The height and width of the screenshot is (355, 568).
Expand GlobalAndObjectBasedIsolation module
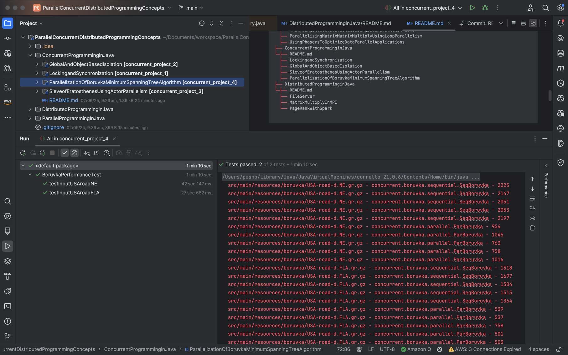pos(37,64)
